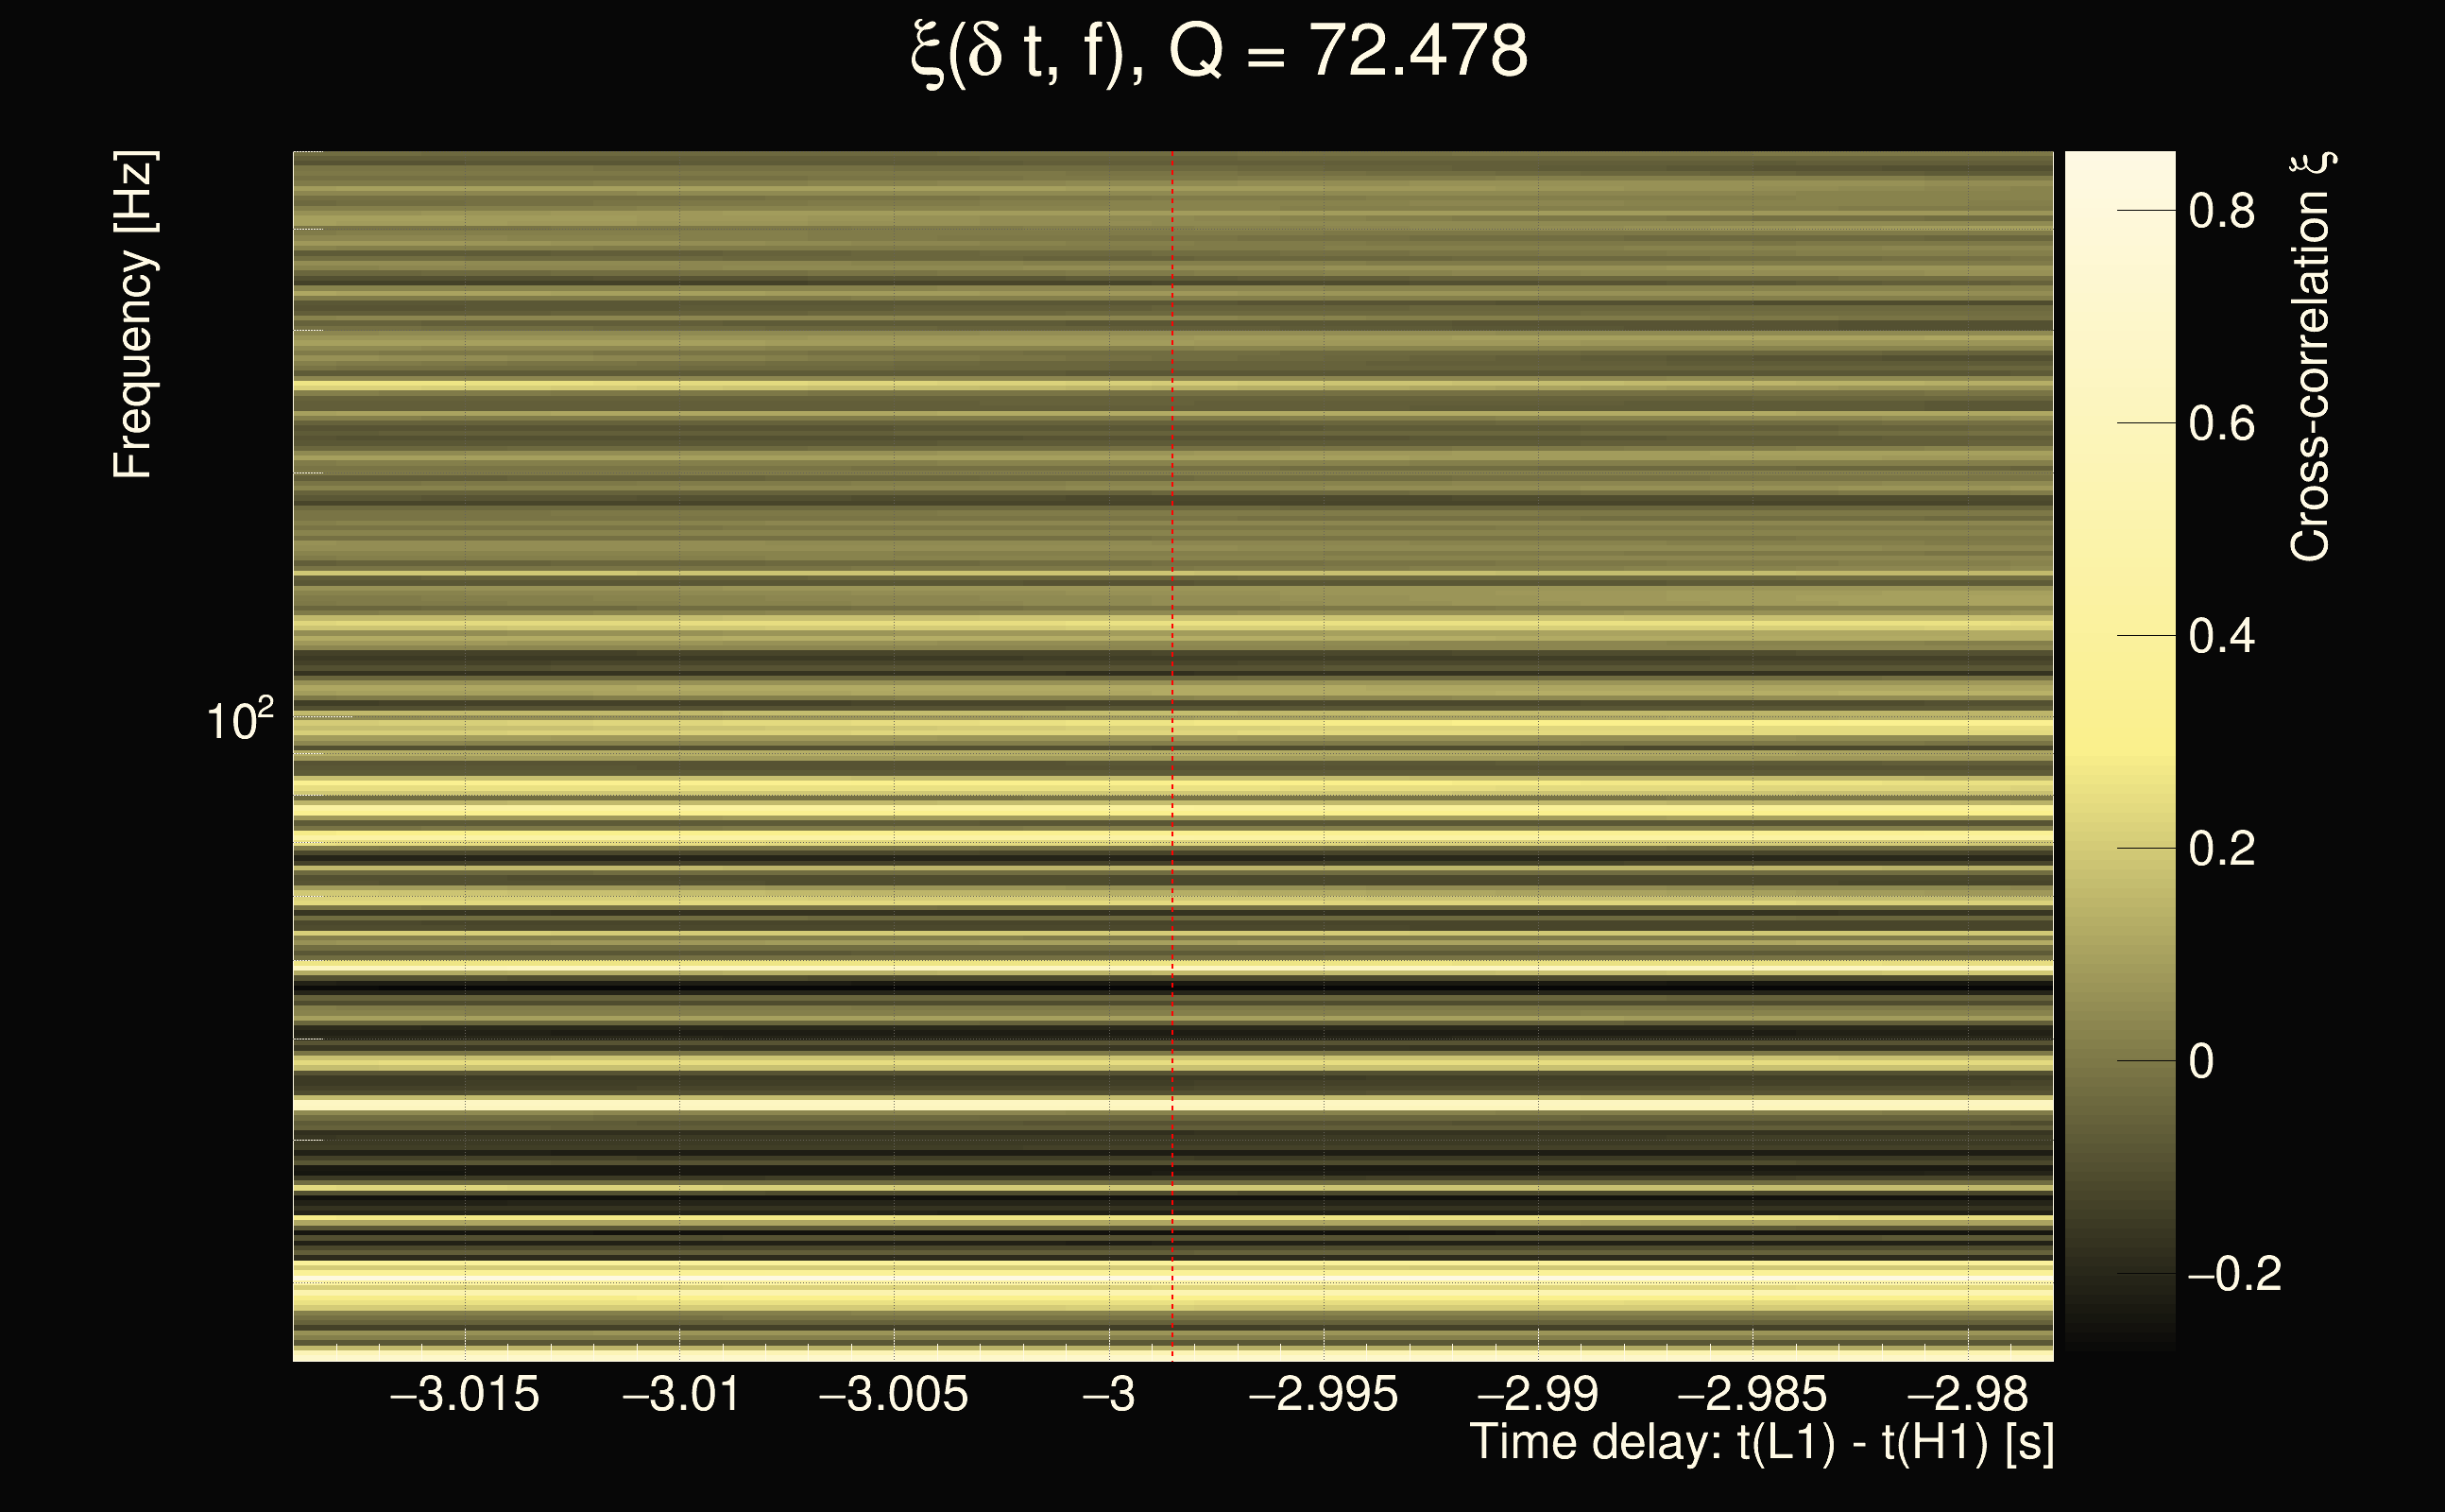Click the -2.98 time delay tick label
The width and height of the screenshot is (2445, 1512).
[1967, 1394]
